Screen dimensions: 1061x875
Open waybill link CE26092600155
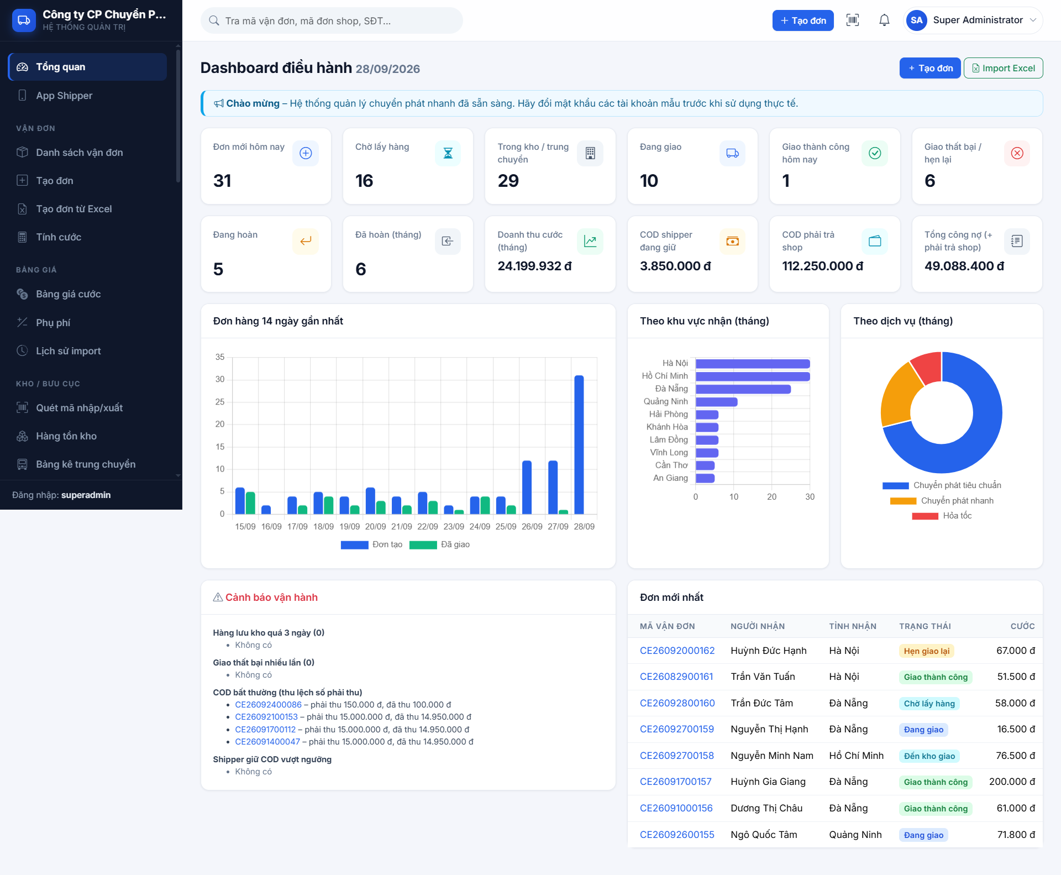pos(677,835)
